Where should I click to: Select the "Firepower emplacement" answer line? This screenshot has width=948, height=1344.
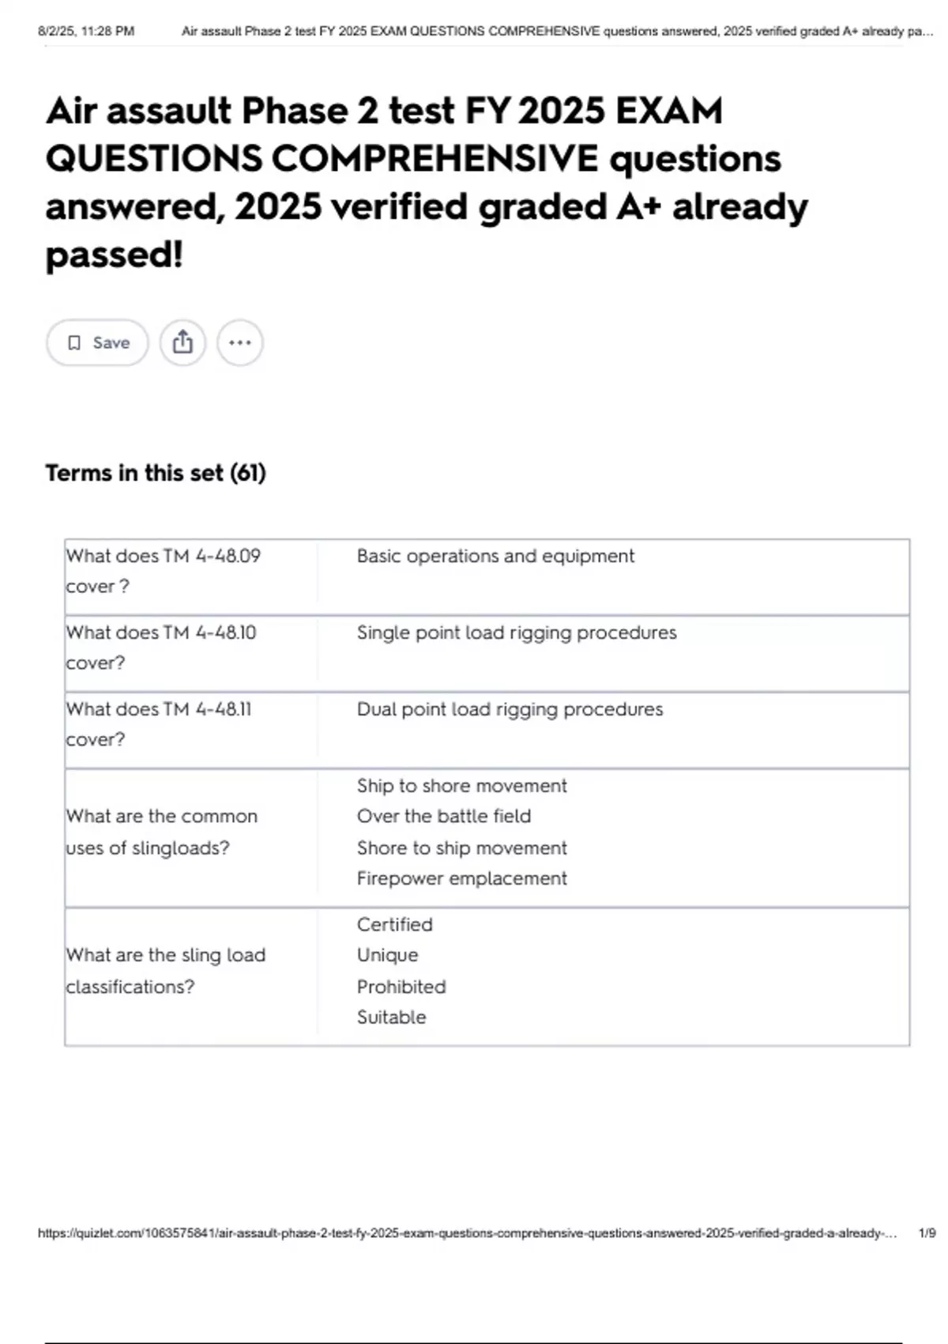pos(461,878)
